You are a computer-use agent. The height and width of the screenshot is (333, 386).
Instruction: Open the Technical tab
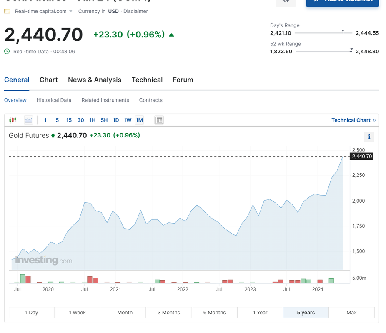pyautogui.click(x=147, y=80)
